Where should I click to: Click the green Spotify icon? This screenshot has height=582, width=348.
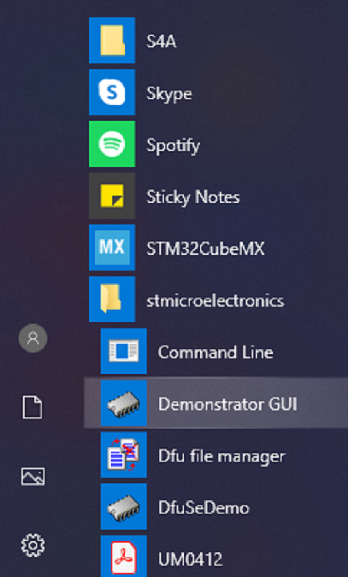click(112, 144)
